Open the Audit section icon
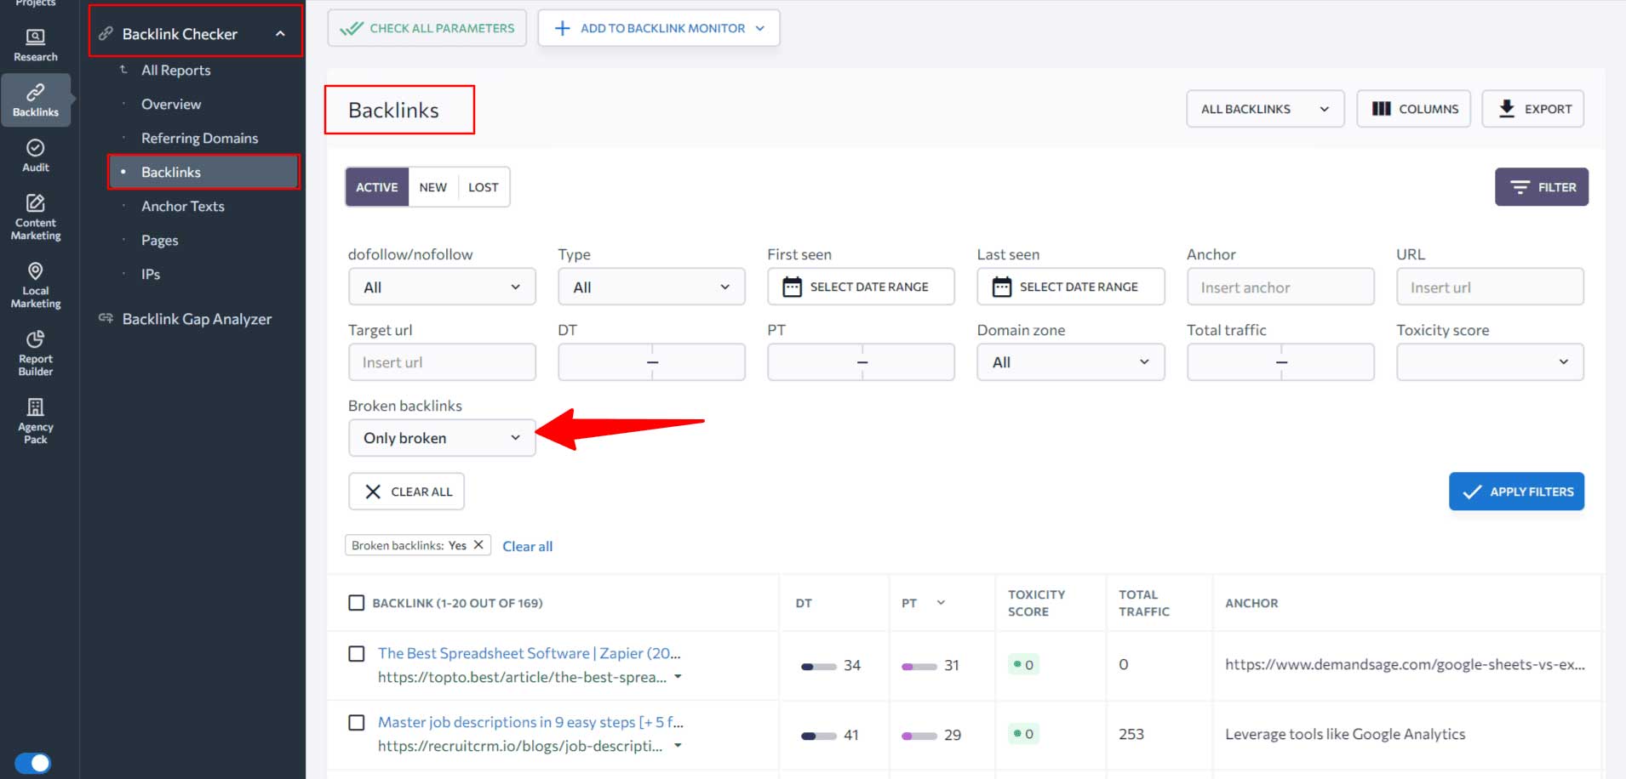Screen dimensions: 1626x779 [x=35, y=147]
